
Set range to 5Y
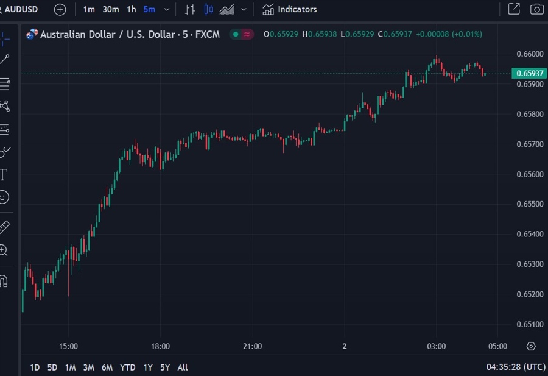pyautogui.click(x=165, y=367)
